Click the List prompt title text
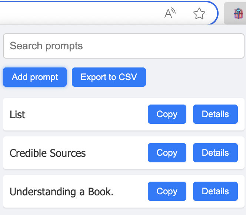The height and width of the screenshot is (215, 246). 17,115
